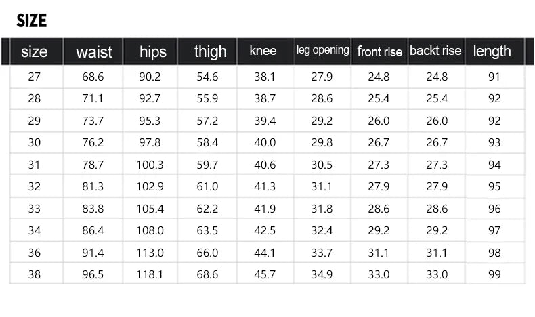
Task: Click the "front rise" column header
Action: point(379,51)
